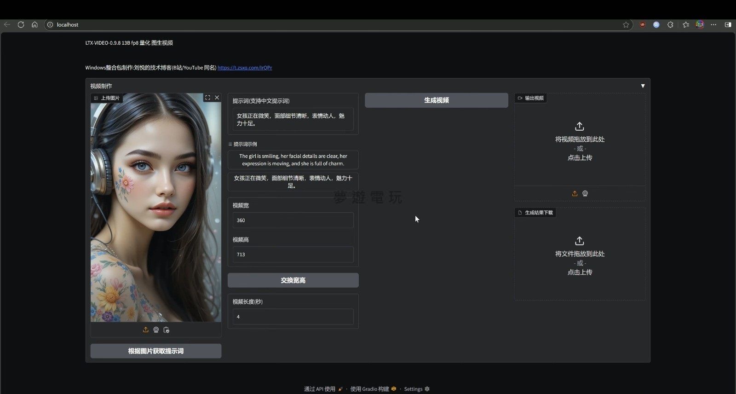The height and width of the screenshot is (394, 736).
Task: Collapse the 视频制作 accordion arrow
Action: tap(643, 86)
